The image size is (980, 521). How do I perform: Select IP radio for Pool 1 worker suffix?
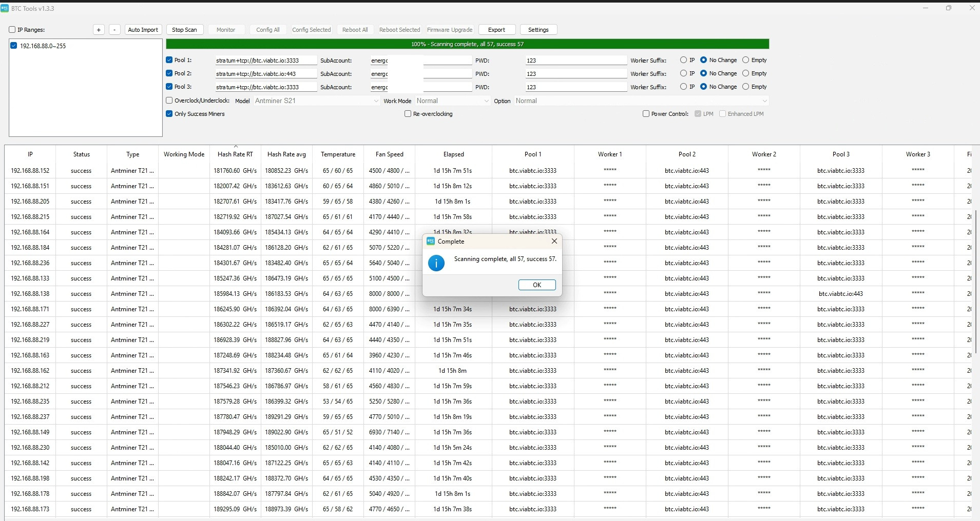(683, 60)
